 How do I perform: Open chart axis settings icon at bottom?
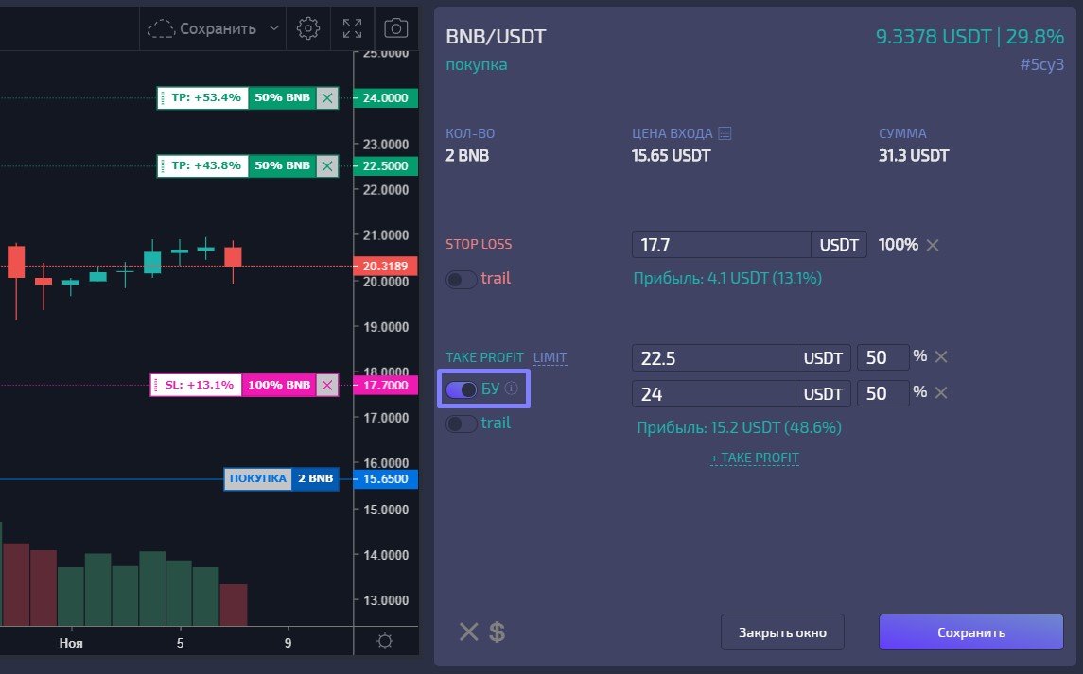(x=385, y=641)
